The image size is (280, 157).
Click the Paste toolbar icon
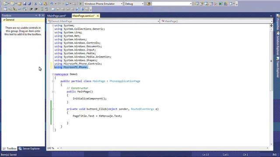pos(45,3)
